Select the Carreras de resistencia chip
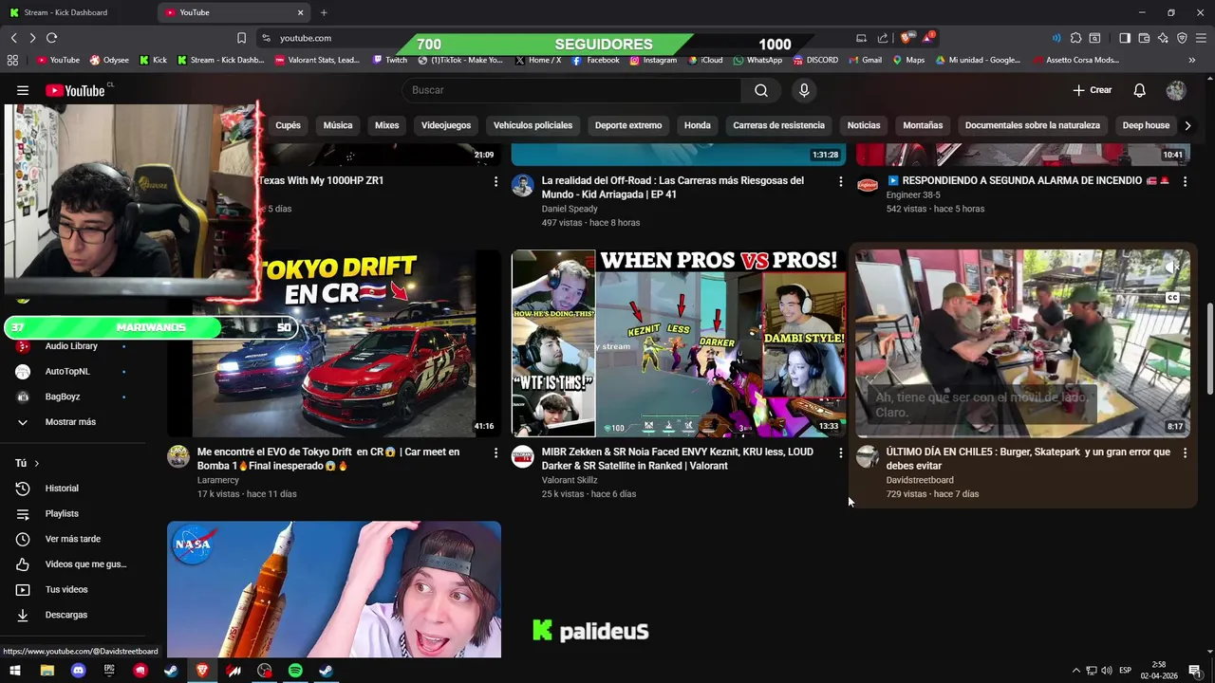This screenshot has width=1215, height=683. 778,125
